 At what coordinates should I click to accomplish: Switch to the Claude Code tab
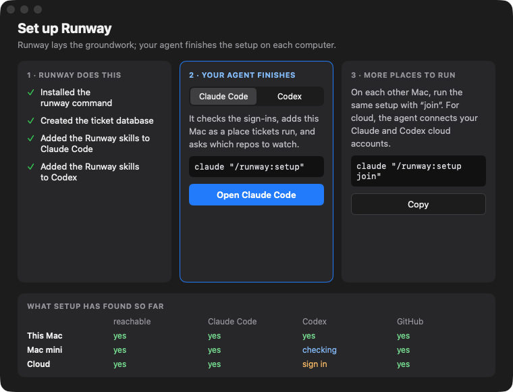(x=223, y=96)
